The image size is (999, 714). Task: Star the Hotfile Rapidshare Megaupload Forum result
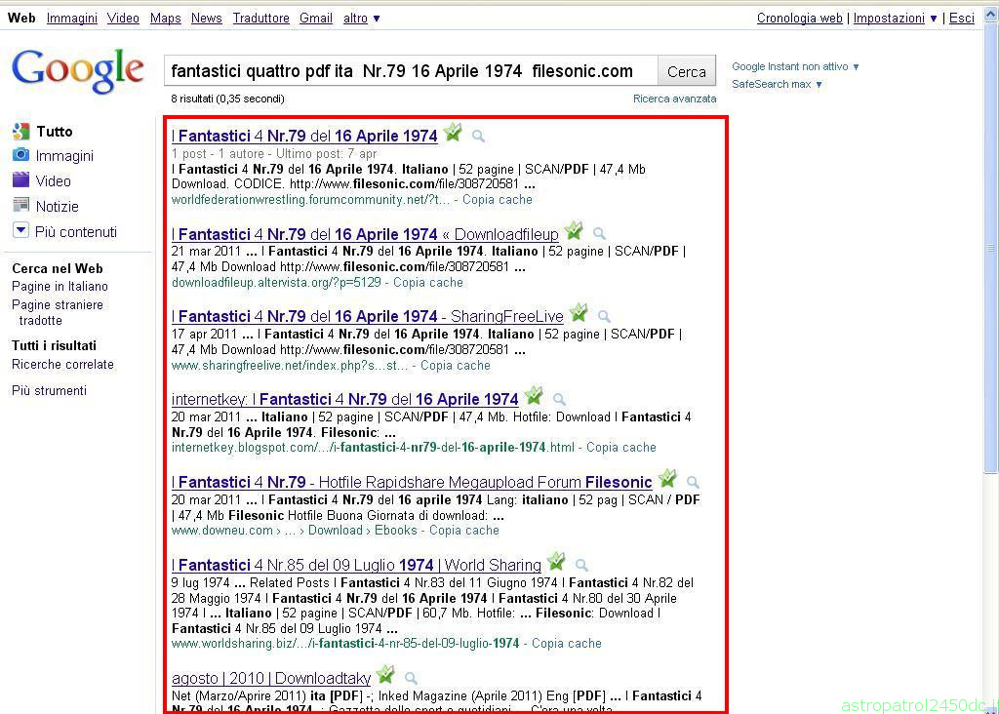[667, 478]
